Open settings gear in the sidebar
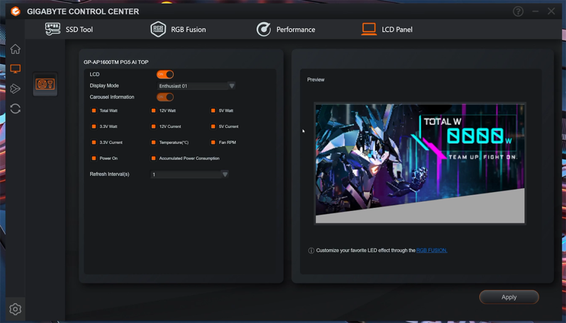 pos(15,309)
